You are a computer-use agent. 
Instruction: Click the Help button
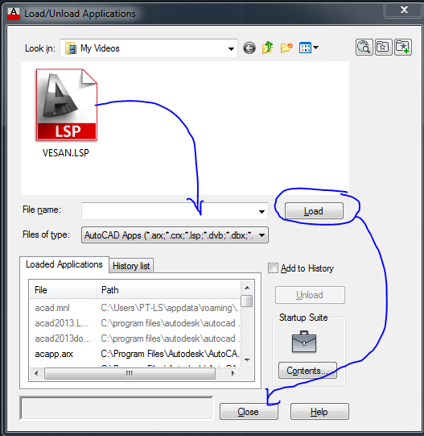pos(319,411)
